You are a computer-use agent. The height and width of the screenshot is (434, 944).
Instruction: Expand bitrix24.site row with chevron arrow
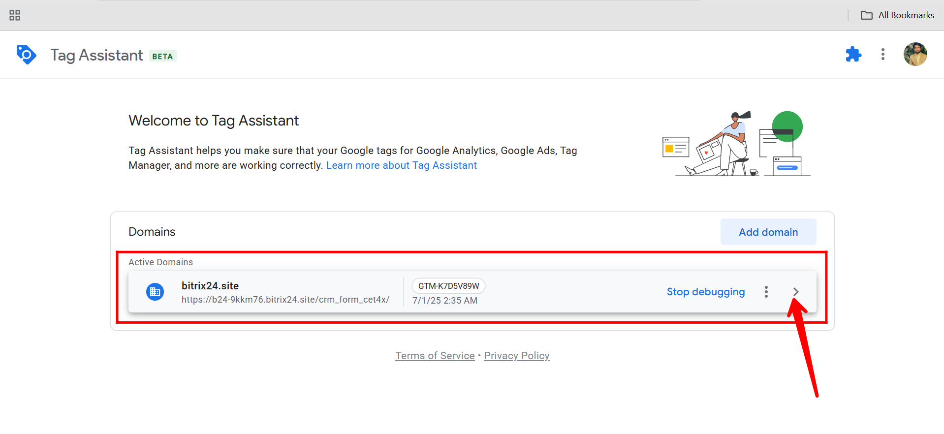click(796, 292)
